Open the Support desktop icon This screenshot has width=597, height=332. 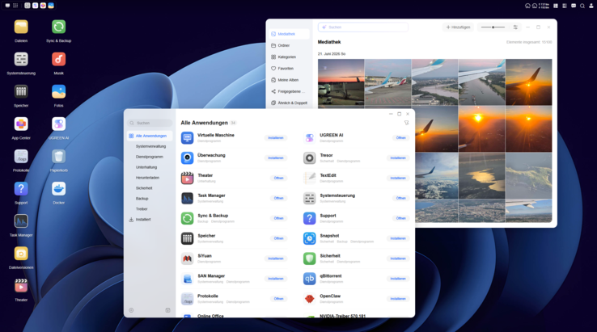pos(21,189)
